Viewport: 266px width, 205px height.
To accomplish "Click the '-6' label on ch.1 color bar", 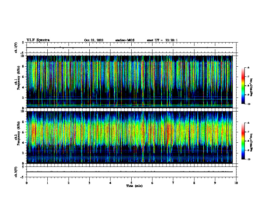I will pyautogui.click(x=248, y=67).
